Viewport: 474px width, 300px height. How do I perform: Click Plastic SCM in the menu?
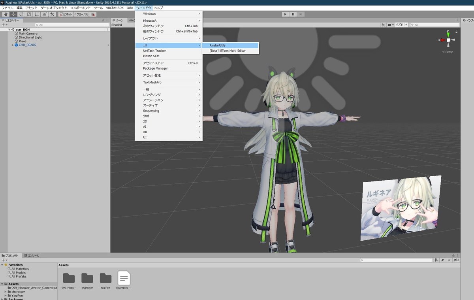click(x=169, y=56)
